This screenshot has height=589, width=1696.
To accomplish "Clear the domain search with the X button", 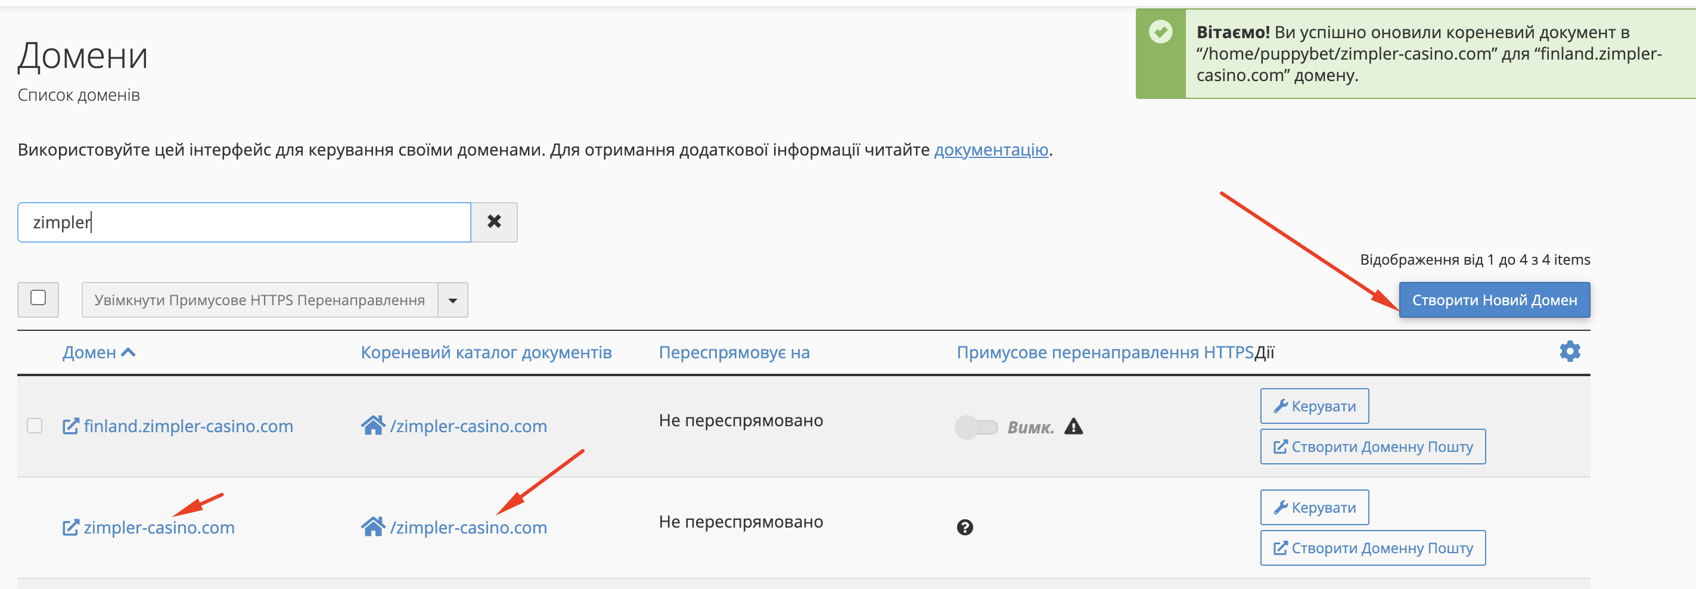I will coord(494,222).
